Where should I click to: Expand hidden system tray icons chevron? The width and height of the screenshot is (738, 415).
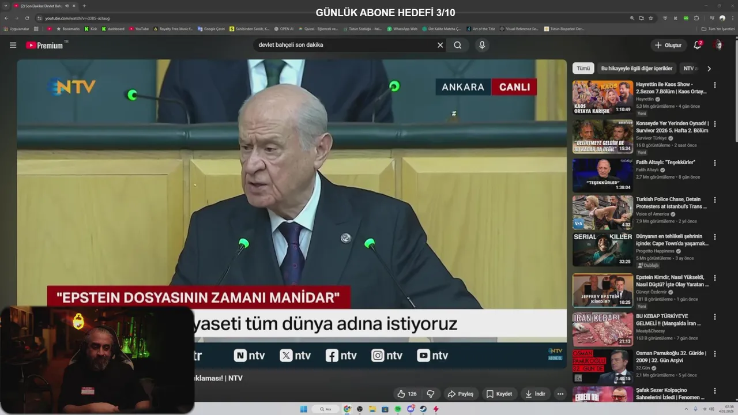[x=686, y=409]
